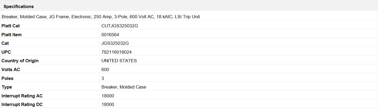378x110 pixels.
Task: Click the Type row label
Action: click(x=7, y=87)
